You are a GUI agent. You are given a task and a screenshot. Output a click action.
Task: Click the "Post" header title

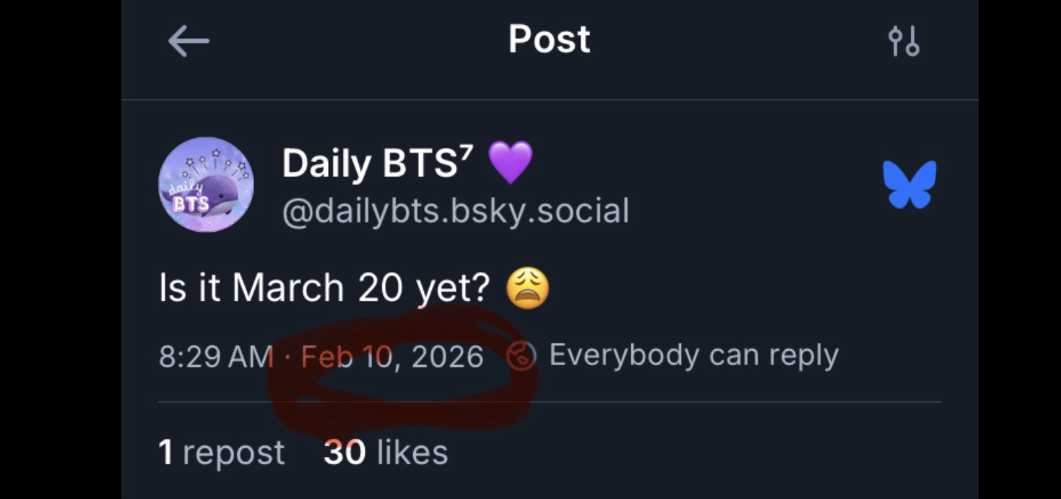549,39
